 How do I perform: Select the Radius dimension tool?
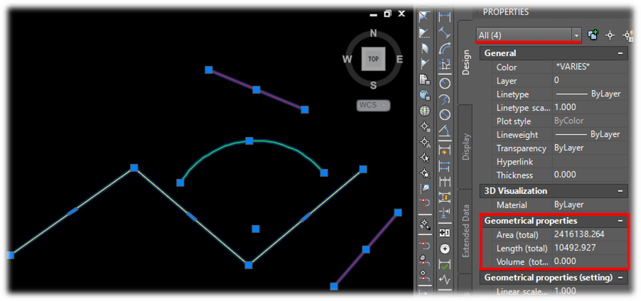pyautogui.click(x=445, y=83)
